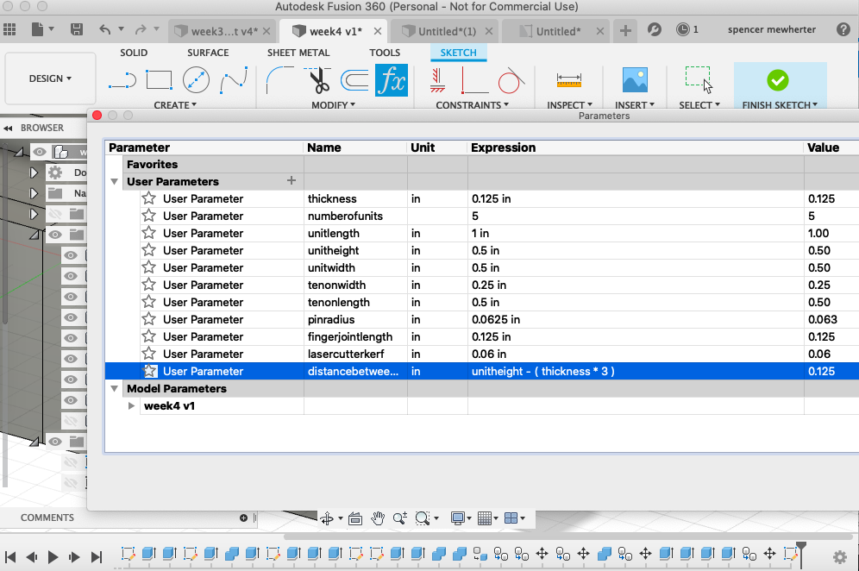
Task: Favorite the unitheight parameter star
Action: (149, 250)
